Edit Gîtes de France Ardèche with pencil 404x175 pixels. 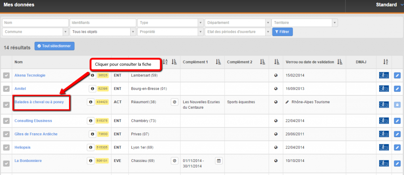[x=397, y=134]
